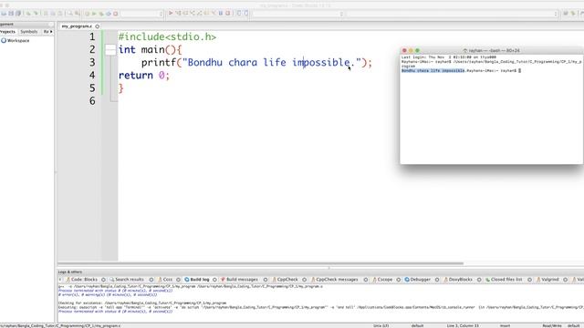584x328 pixels.
Task: Close the Search results tab
Action: pos(151,280)
